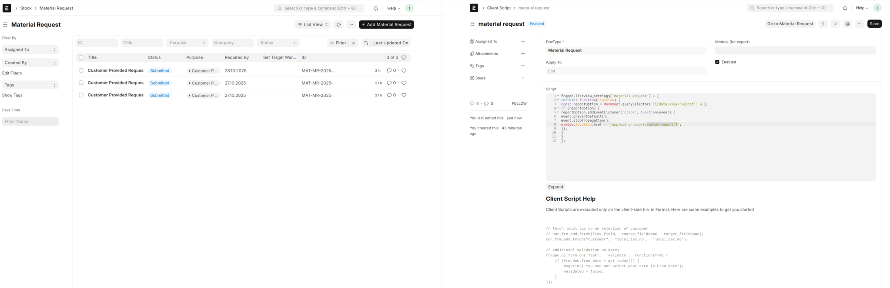Uncheck the Enabled checkbox

click(717, 62)
